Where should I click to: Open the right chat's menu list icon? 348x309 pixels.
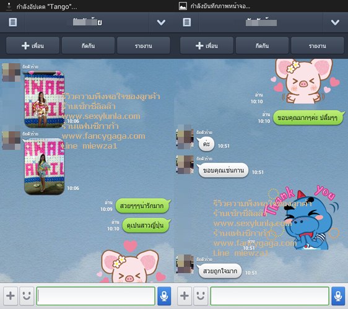click(x=186, y=22)
